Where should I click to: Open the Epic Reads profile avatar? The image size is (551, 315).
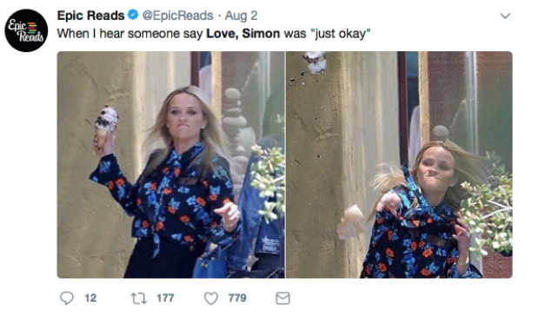26,30
